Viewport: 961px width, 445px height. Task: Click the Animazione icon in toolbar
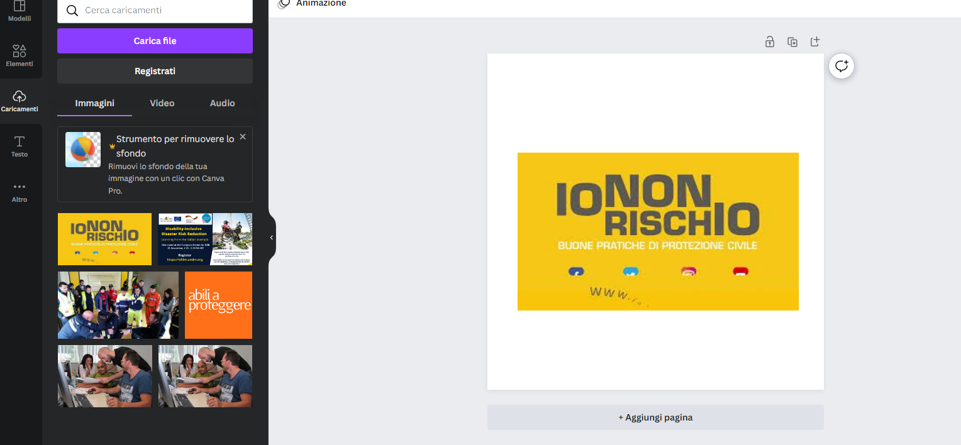[x=284, y=3]
